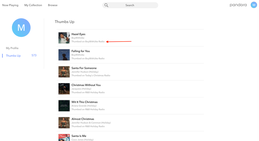Open Falling for You album art

pyautogui.click(x=64, y=55)
